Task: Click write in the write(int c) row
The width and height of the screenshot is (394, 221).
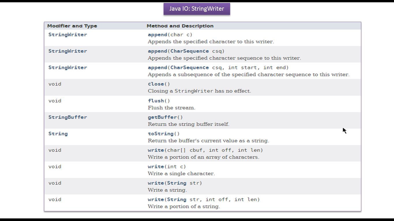Action: tap(156, 166)
